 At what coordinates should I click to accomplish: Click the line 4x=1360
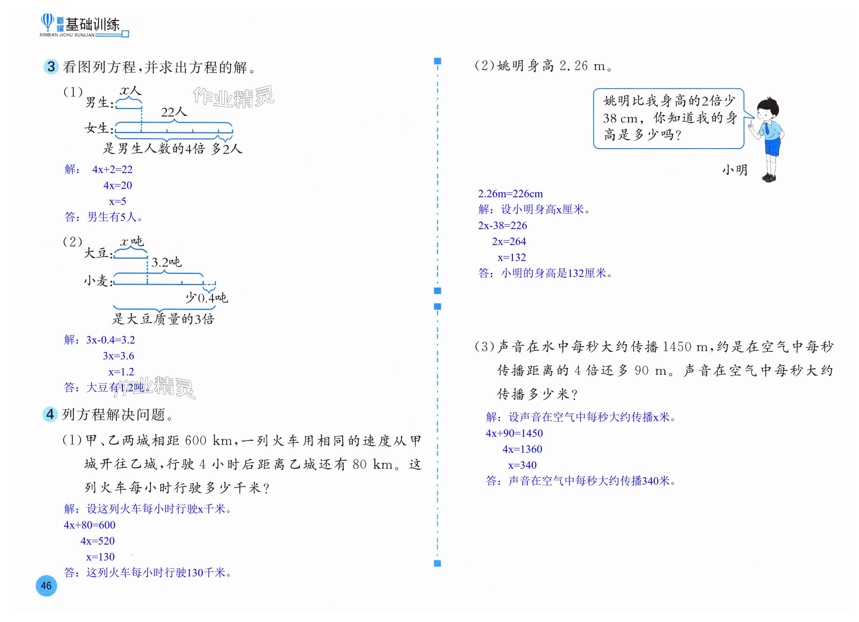click(x=522, y=449)
